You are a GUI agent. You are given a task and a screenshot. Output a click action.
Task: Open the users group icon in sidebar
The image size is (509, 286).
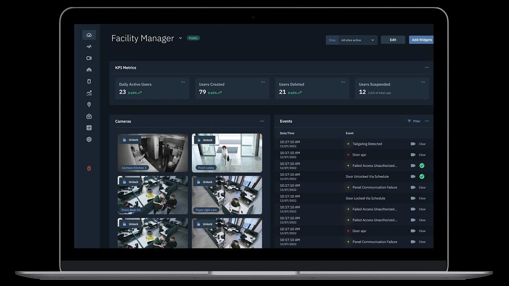[89, 70]
